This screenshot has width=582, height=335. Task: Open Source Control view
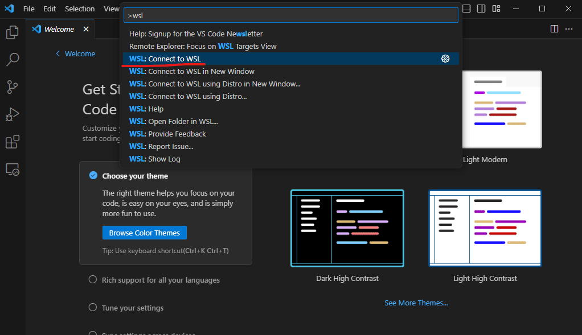click(13, 87)
